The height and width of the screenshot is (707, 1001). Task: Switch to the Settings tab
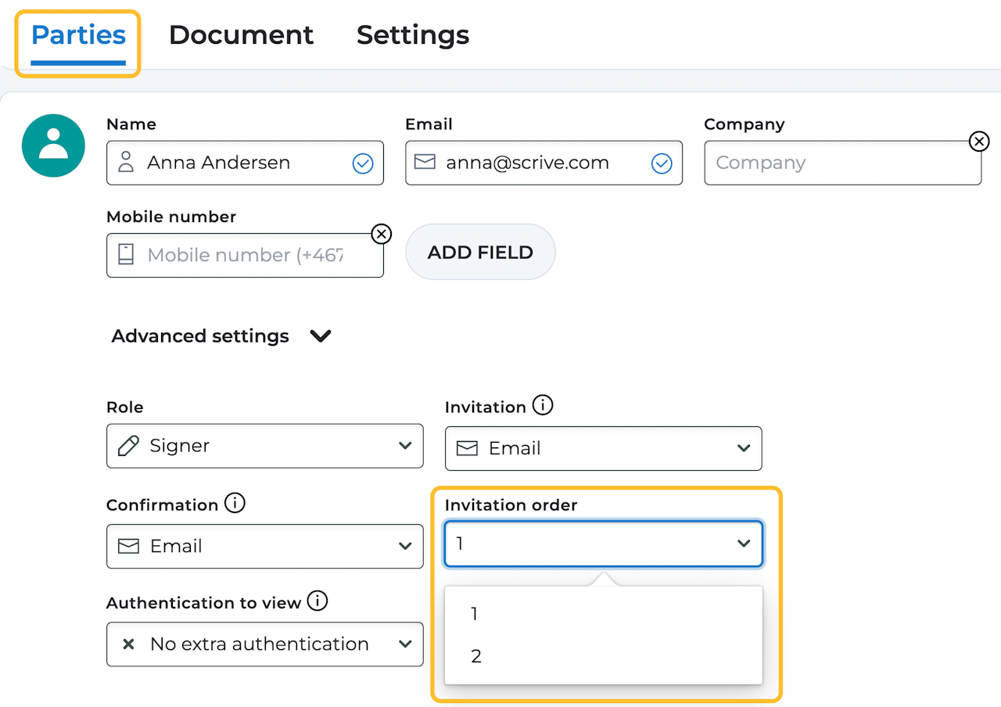413,35
